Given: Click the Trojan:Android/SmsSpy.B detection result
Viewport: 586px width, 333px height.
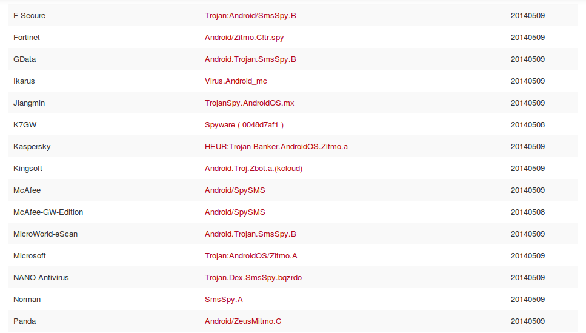Looking at the screenshot, I should [x=250, y=15].
